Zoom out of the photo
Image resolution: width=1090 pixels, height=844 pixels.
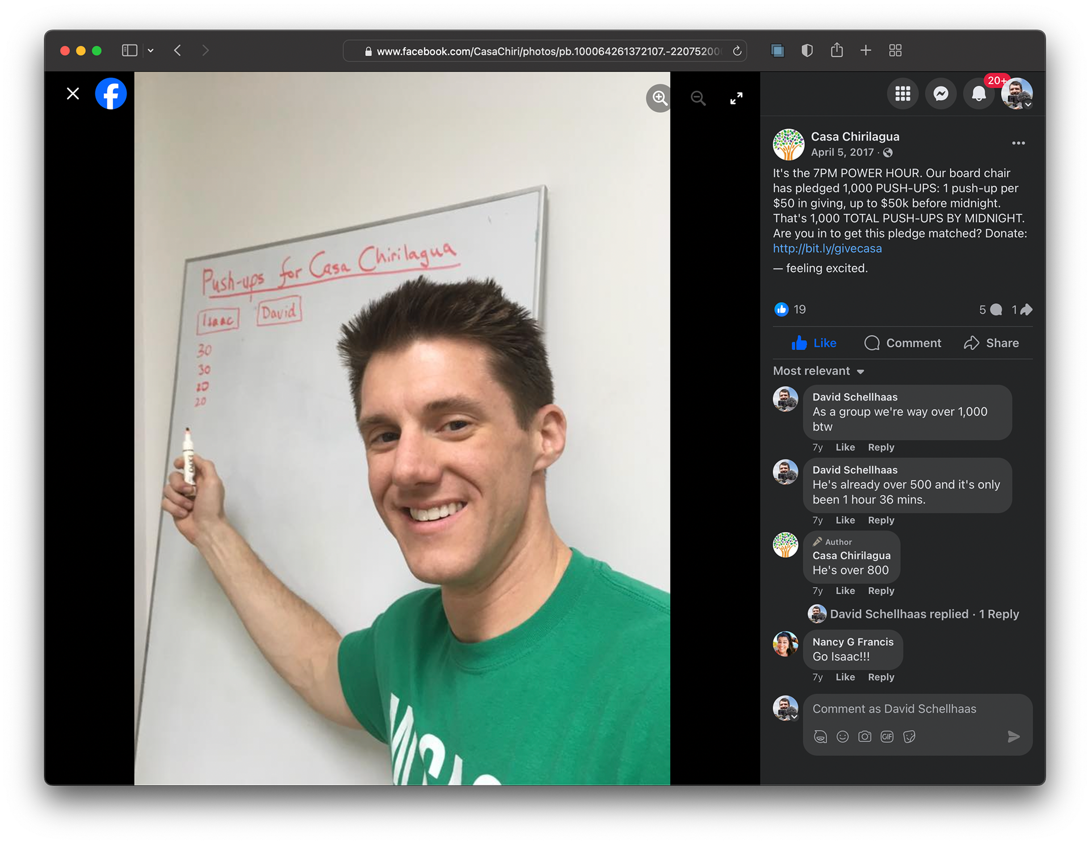pyautogui.click(x=698, y=98)
